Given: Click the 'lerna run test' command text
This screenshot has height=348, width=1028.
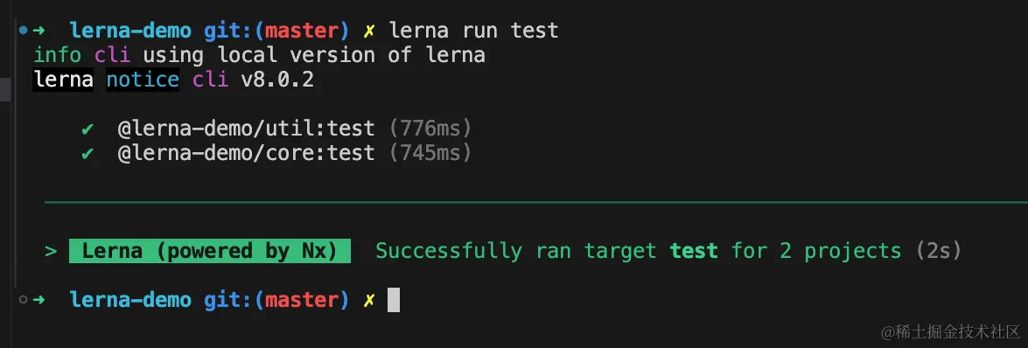Looking at the screenshot, I should coord(473,30).
